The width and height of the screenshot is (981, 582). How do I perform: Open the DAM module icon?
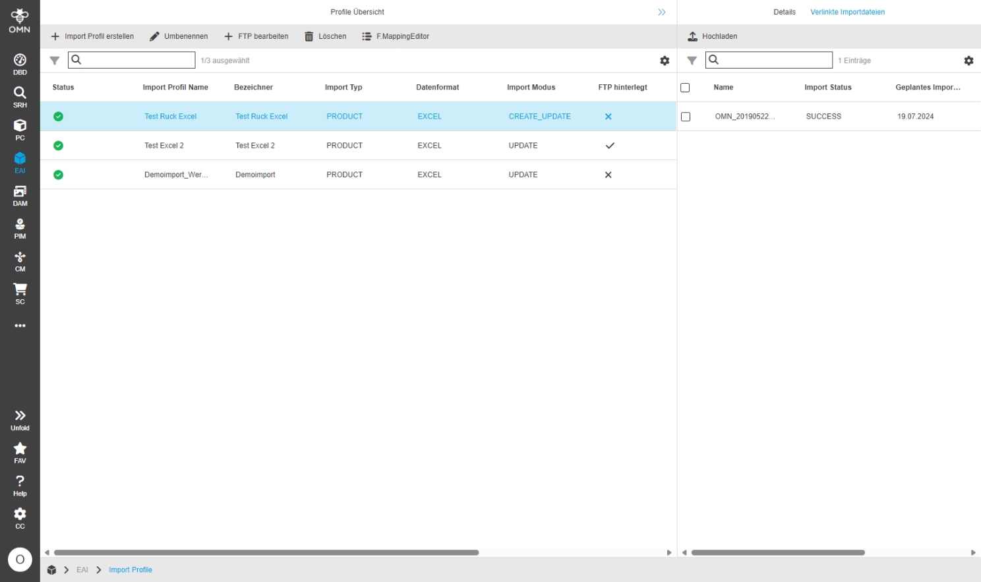(x=20, y=195)
